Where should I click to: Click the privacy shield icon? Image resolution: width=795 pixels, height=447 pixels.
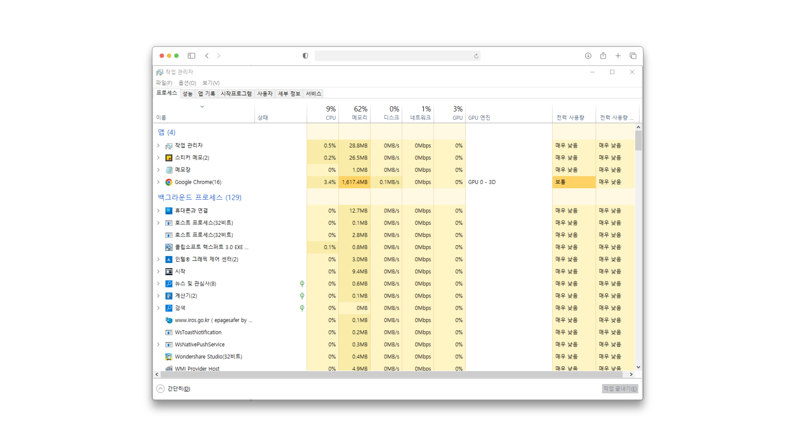305,56
